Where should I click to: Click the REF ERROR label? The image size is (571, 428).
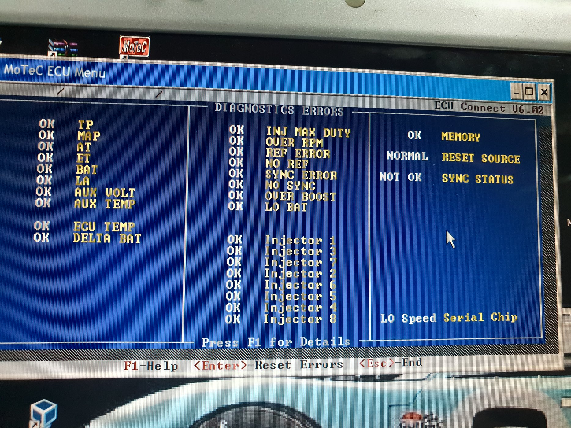coord(298,153)
